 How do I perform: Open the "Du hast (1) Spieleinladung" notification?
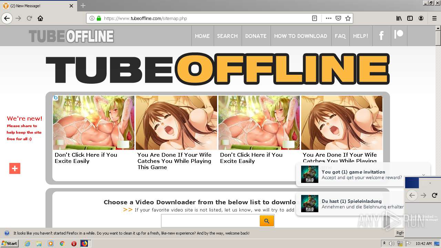350,204
